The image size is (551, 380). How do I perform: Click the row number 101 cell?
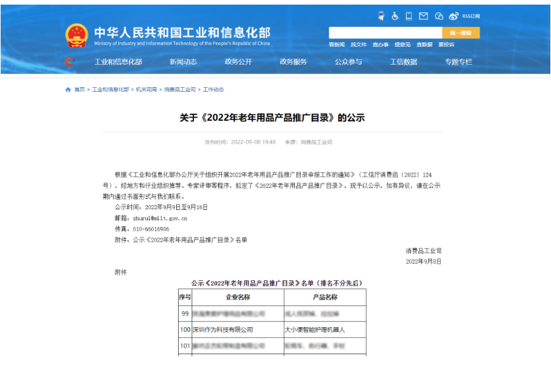185,346
